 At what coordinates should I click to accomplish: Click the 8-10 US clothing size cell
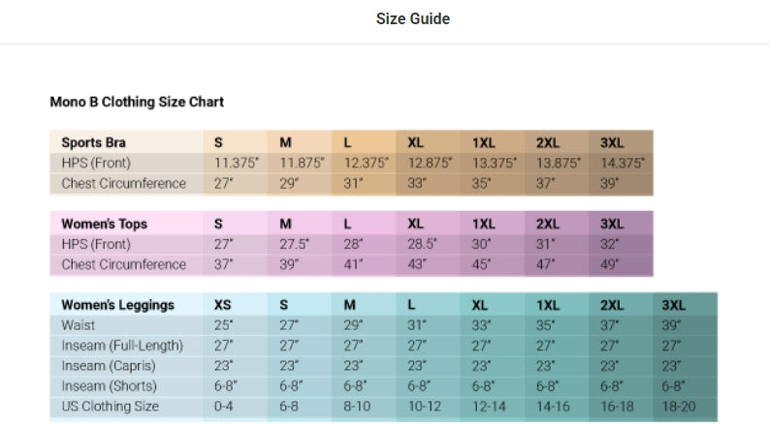pyautogui.click(x=358, y=407)
